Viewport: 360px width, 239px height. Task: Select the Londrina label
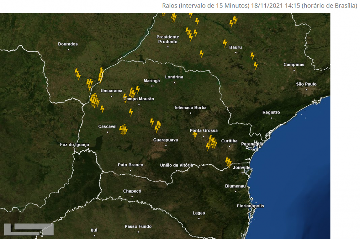[174, 77]
